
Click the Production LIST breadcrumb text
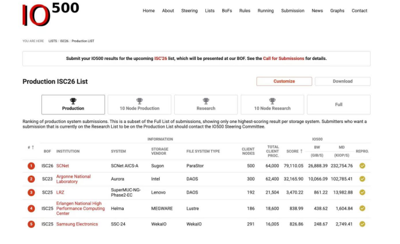pos(83,41)
